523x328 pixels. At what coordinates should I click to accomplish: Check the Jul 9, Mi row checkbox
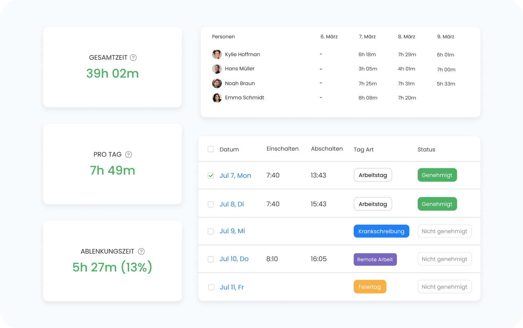coord(211,232)
